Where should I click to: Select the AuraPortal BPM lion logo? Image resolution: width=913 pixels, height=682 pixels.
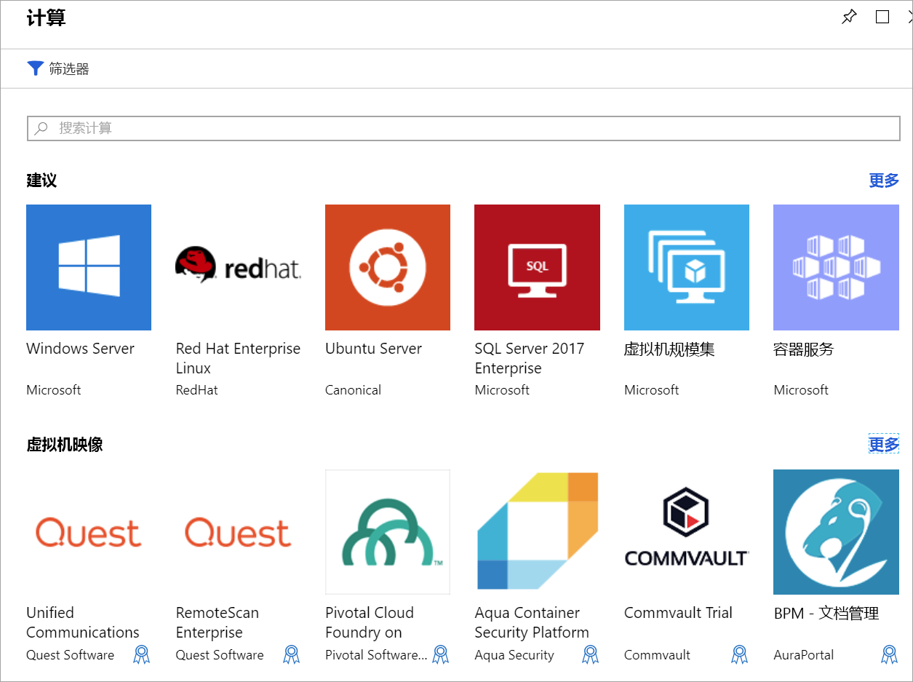[x=836, y=532]
